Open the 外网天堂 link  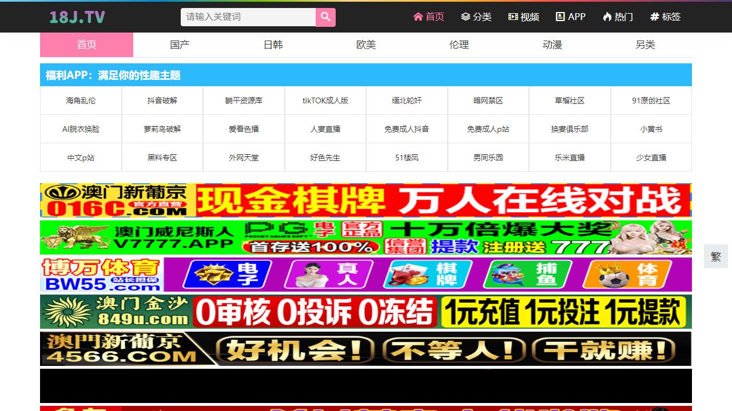(x=244, y=158)
